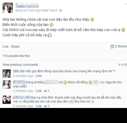Like the comment starting 'Đúng là thằng'

pyautogui.click(x=39, y=91)
